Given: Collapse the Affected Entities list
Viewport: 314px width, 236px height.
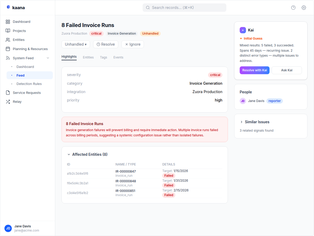Looking at the screenshot, I should (x=69, y=154).
